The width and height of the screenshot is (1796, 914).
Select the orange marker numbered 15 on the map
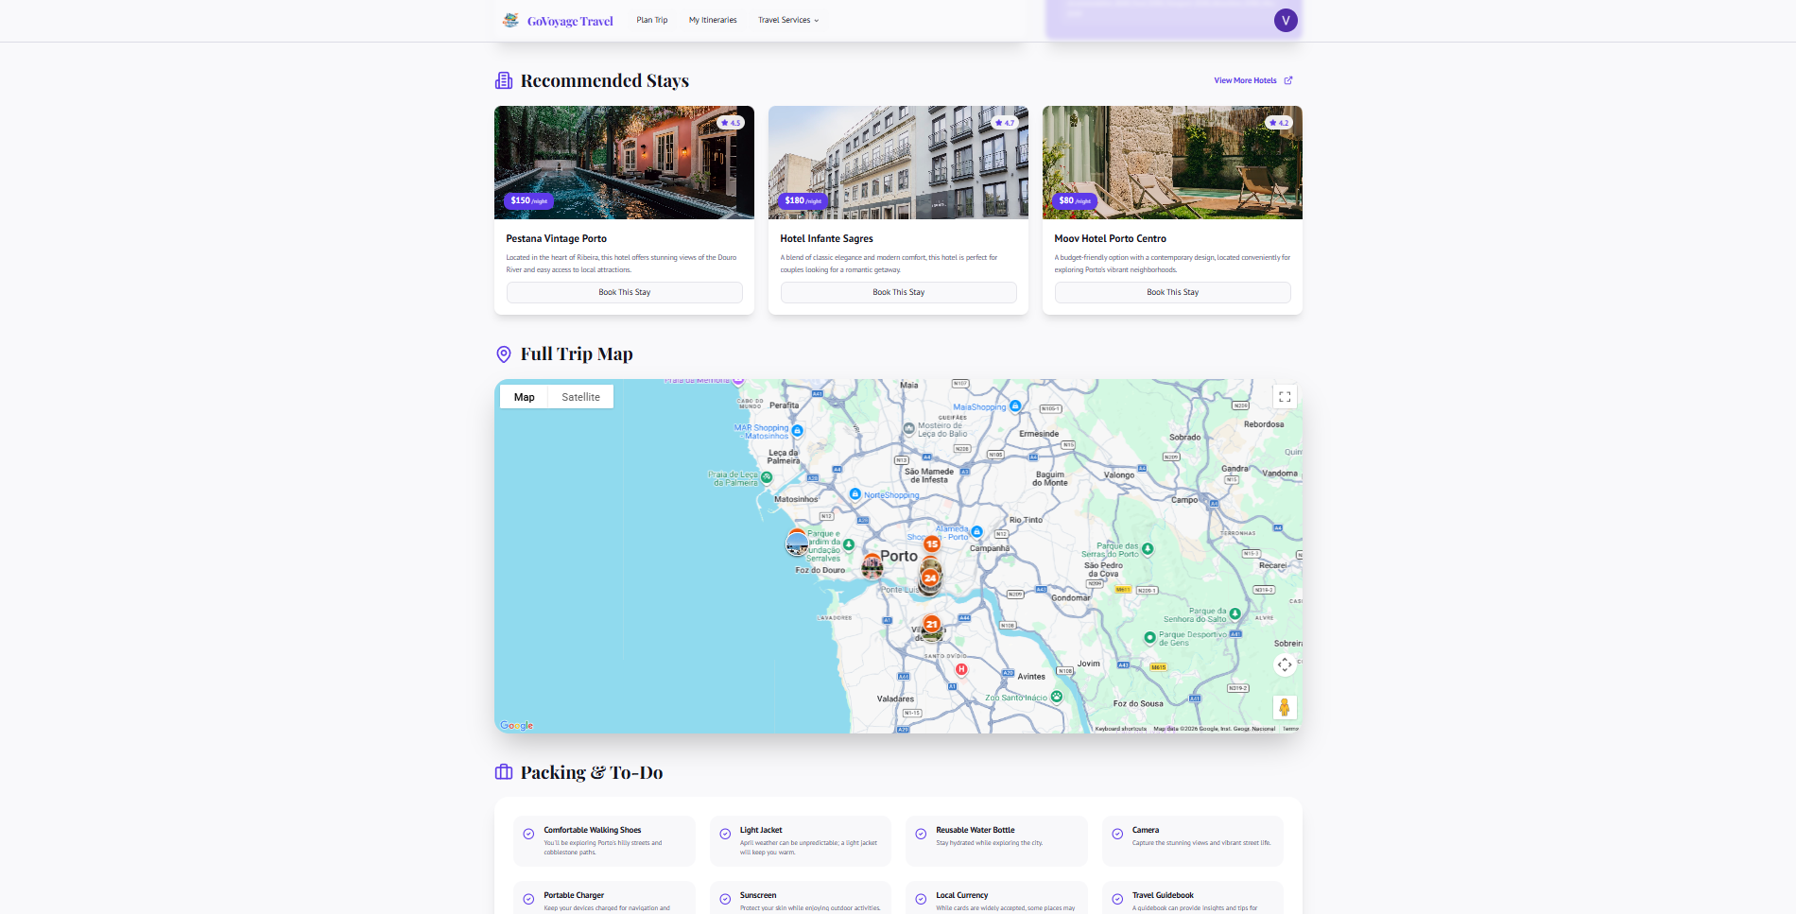click(932, 543)
